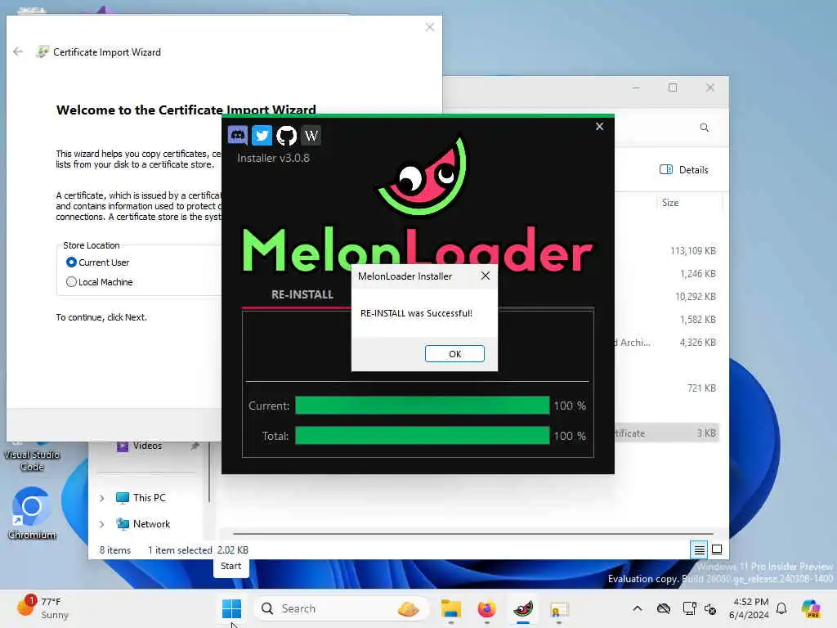Click the cloud sync tray icon
This screenshot has width=837, height=628.
pyautogui.click(x=664, y=608)
